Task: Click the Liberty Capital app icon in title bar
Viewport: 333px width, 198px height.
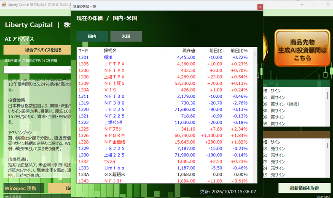Action: pyautogui.click(x=4, y=5)
